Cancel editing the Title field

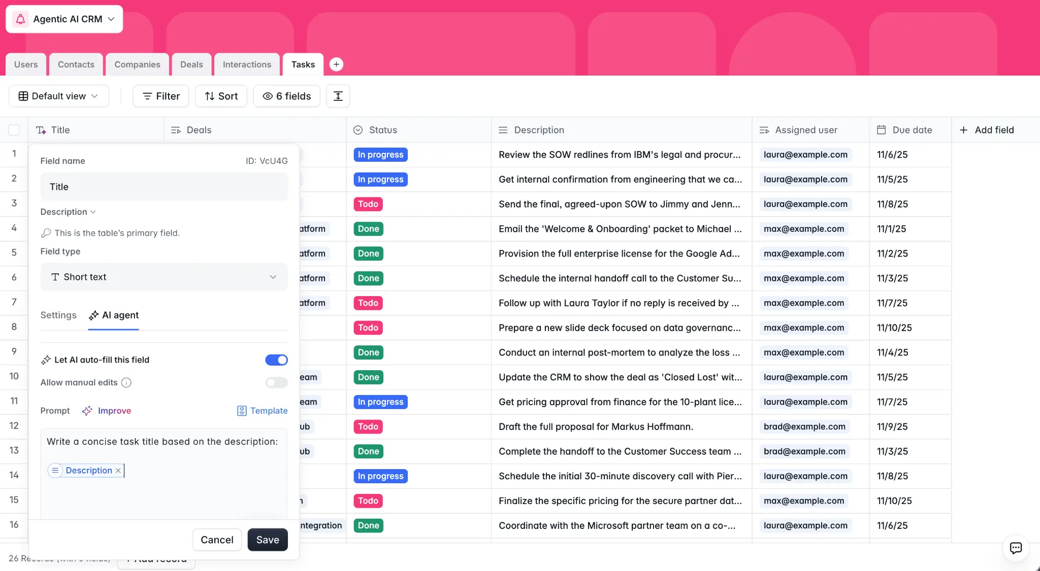click(x=217, y=540)
